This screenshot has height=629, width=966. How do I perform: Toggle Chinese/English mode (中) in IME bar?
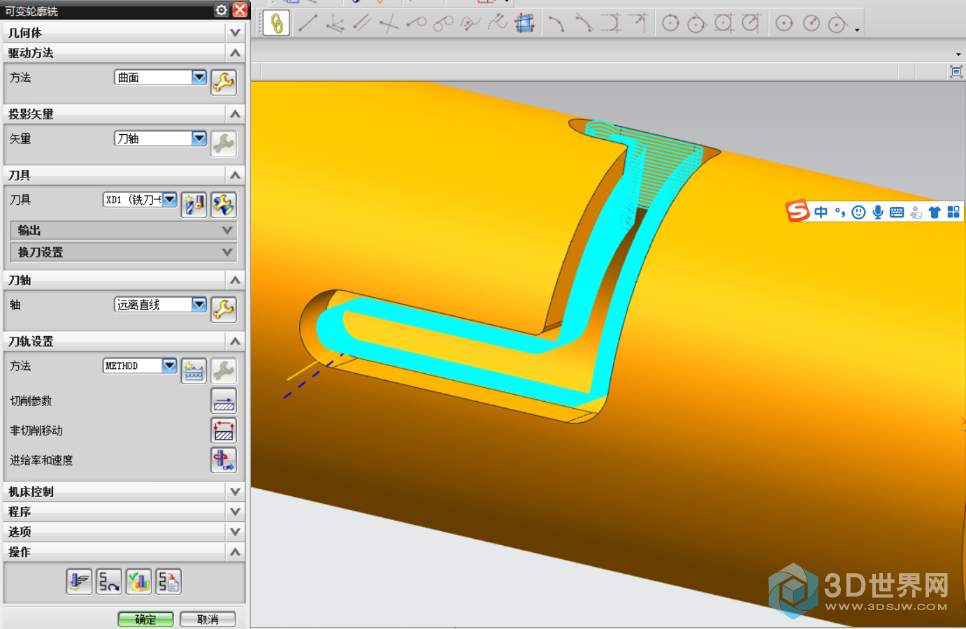tap(821, 212)
